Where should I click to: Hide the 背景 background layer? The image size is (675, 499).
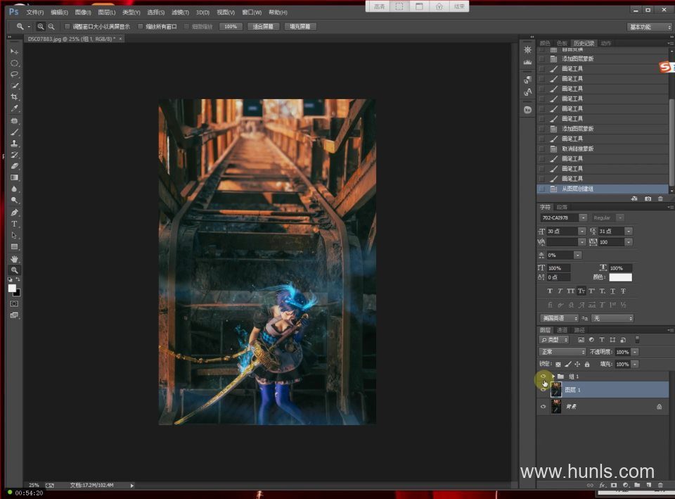tap(544, 406)
